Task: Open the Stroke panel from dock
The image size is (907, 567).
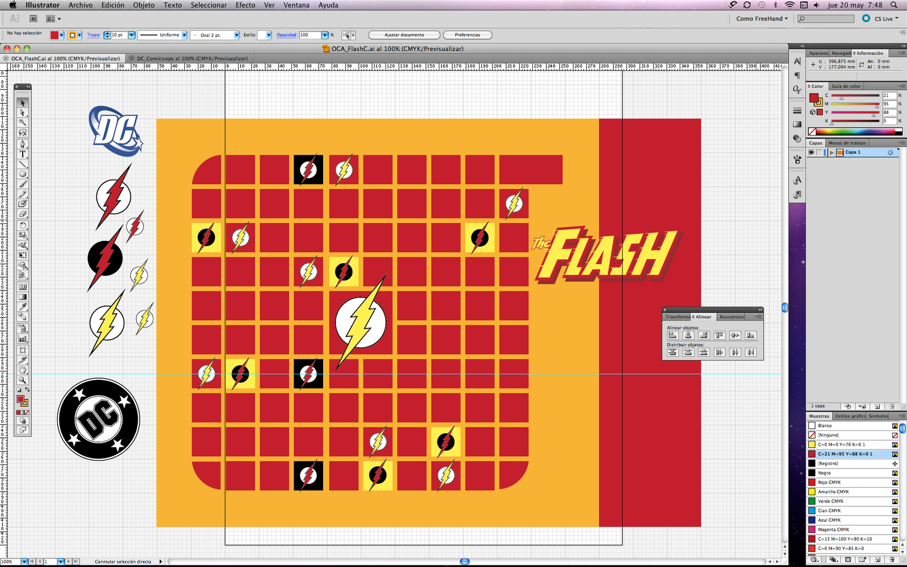Action: tap(798, 110)
